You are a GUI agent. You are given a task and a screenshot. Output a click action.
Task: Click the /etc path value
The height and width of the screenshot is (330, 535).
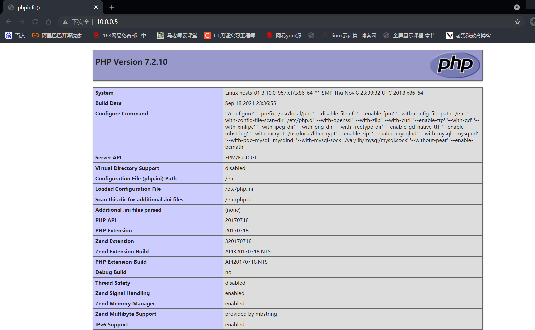pos(230,179)
